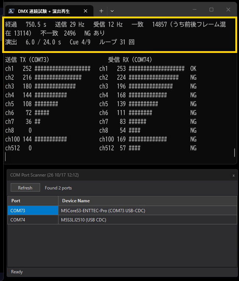Click the RX ch100 value 169
This screenshot has width=239, height=281.
click(121, 139)
